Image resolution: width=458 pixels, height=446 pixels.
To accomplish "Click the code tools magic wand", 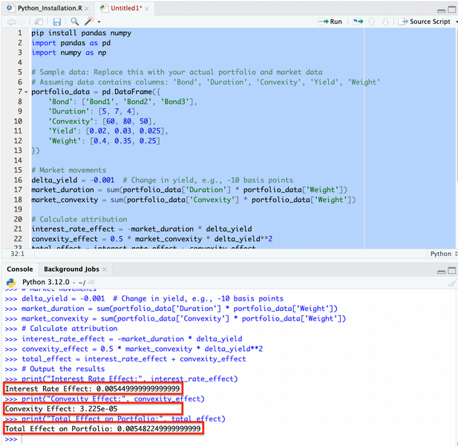I will pyautogui.click(x=90, y=22).
